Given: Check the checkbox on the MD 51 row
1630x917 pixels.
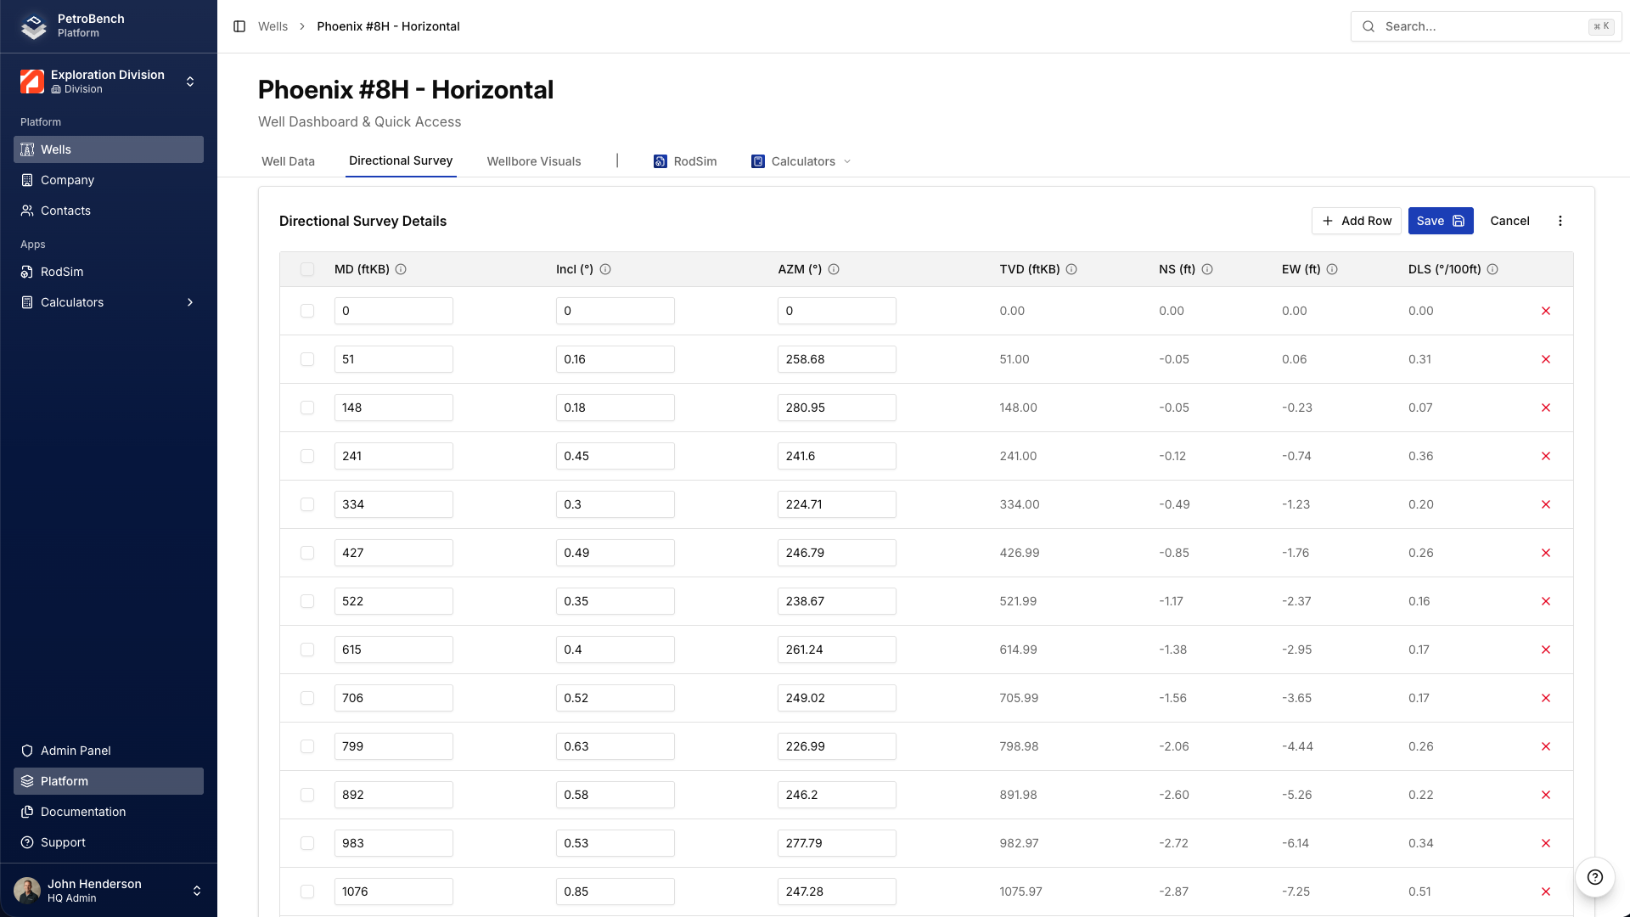Looking at the screenshot, I should click(x=307, y=359).
